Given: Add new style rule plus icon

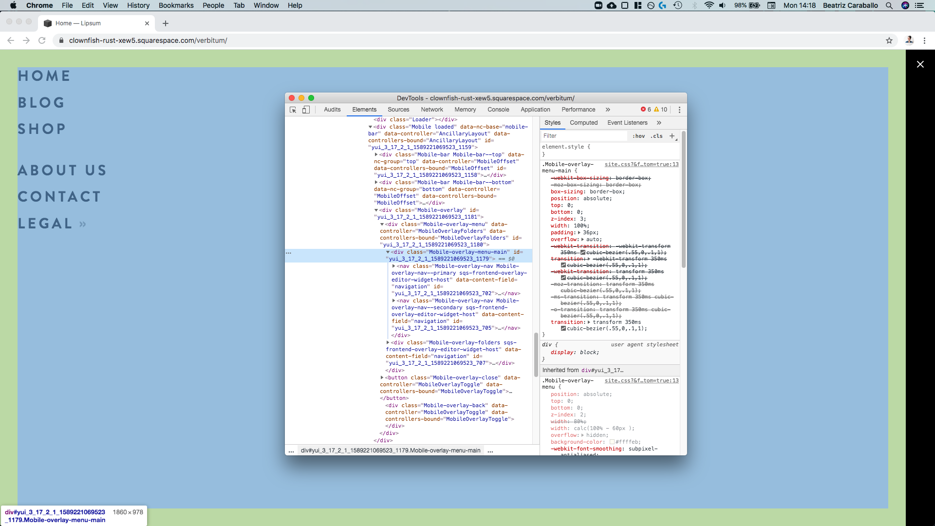Looking at the screenshot, I should [x=672, y=136].
